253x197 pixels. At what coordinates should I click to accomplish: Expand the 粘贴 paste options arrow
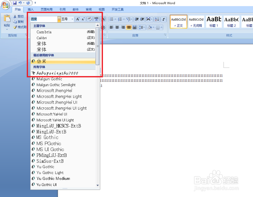[7, 29]
